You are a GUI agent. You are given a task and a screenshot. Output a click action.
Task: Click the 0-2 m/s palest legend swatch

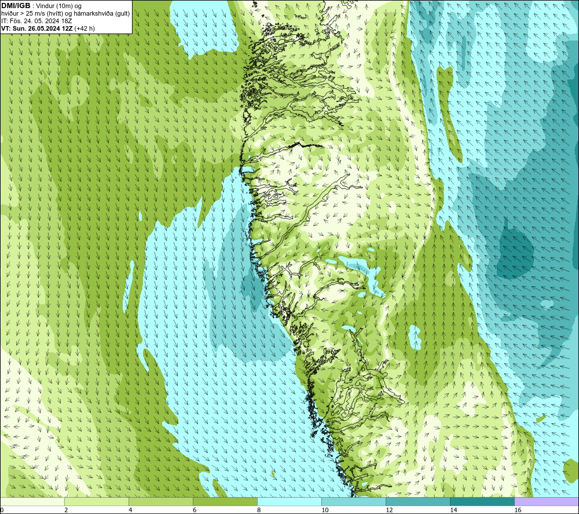pyautogui.click(x=32, y=501)
